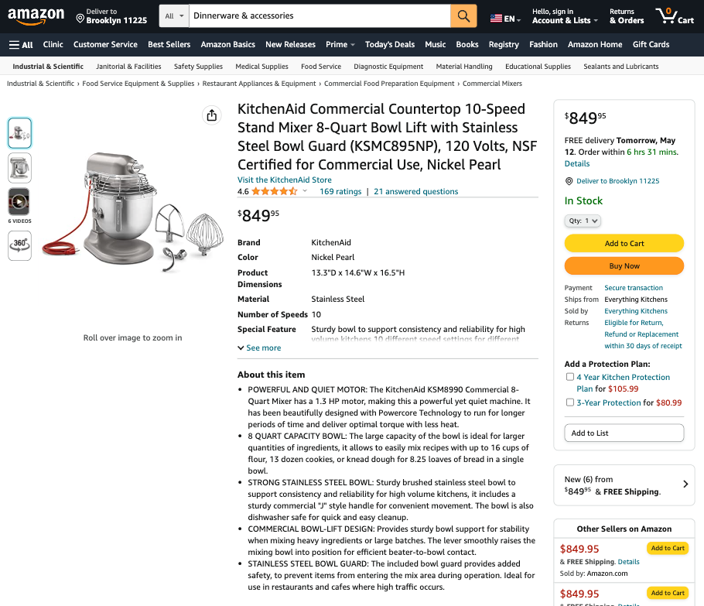Click the Amazon logo

tap(36, 16)
